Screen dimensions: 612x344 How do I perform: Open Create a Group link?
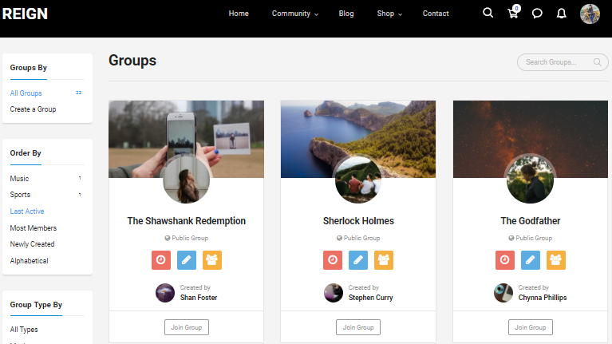pyautogui.click(x=33, y=109)
